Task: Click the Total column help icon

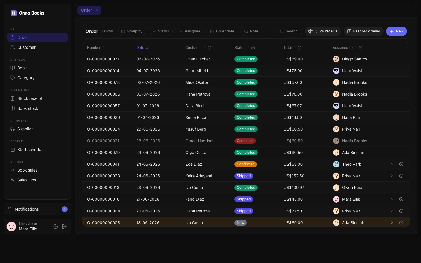Action: click(299, 48)
